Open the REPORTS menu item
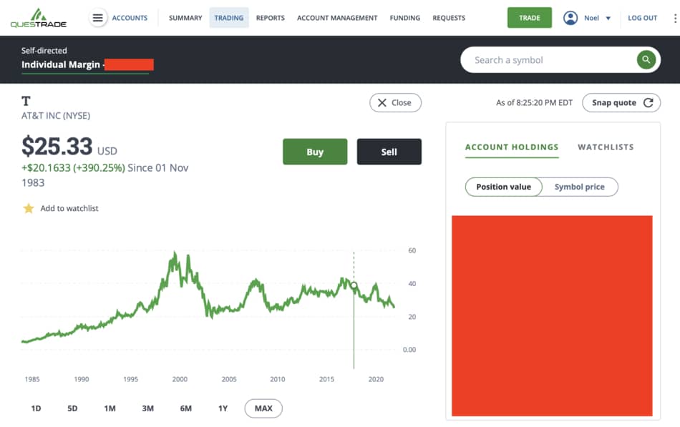The width and height of the screenshot is (680, 427). (x=270, y=18)
